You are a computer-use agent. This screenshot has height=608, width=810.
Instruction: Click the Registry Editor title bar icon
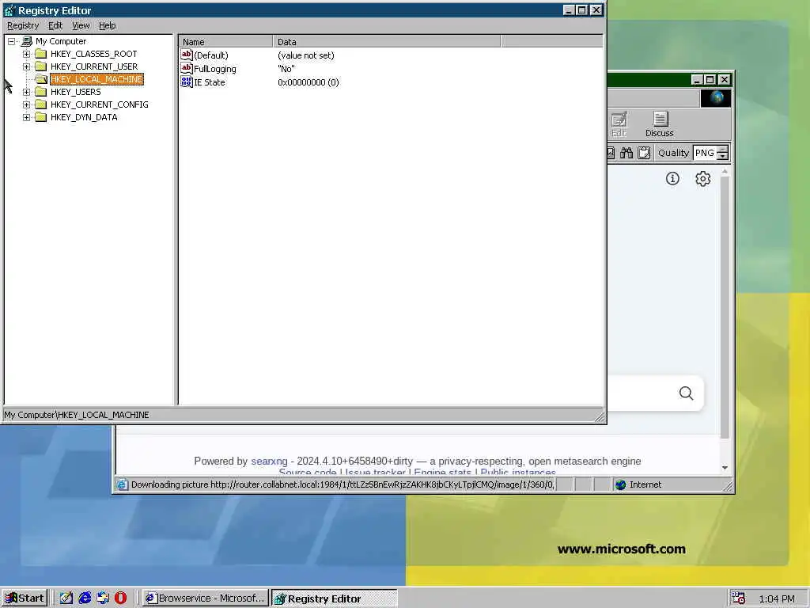9,10
